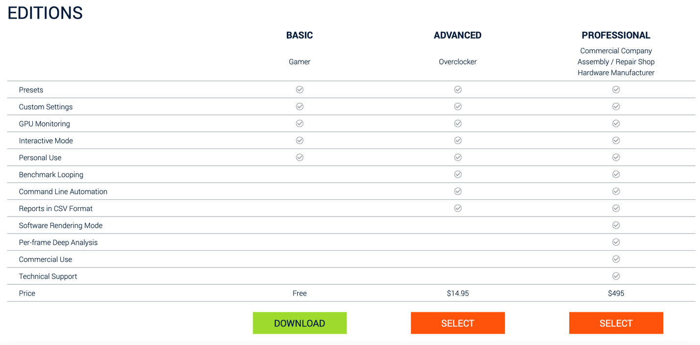Image resolution: width=700 pixels, height=345 pixels.
Task: Click the Professional checkmark for Presets
Action: click(616, 89)
